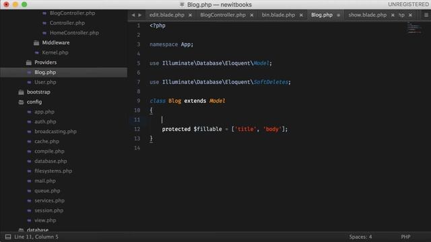Click Providers folder icon
The height and width of the screenshot is (242, 431).
[28, 63]
